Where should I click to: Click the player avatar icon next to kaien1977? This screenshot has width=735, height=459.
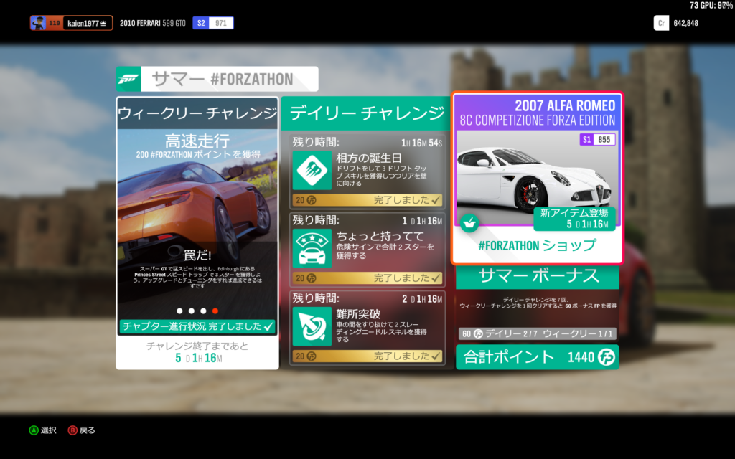38,23
